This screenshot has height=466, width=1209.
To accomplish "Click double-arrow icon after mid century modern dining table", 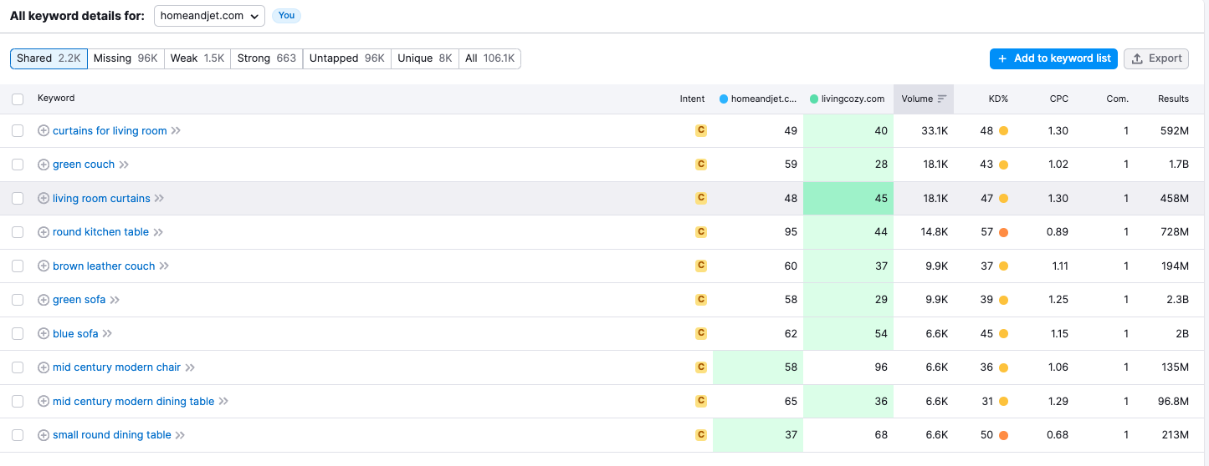I will click(223, 402).
